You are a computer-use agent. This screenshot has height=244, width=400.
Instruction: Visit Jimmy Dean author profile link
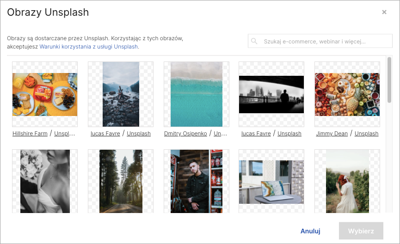click(x=332, y=134)
